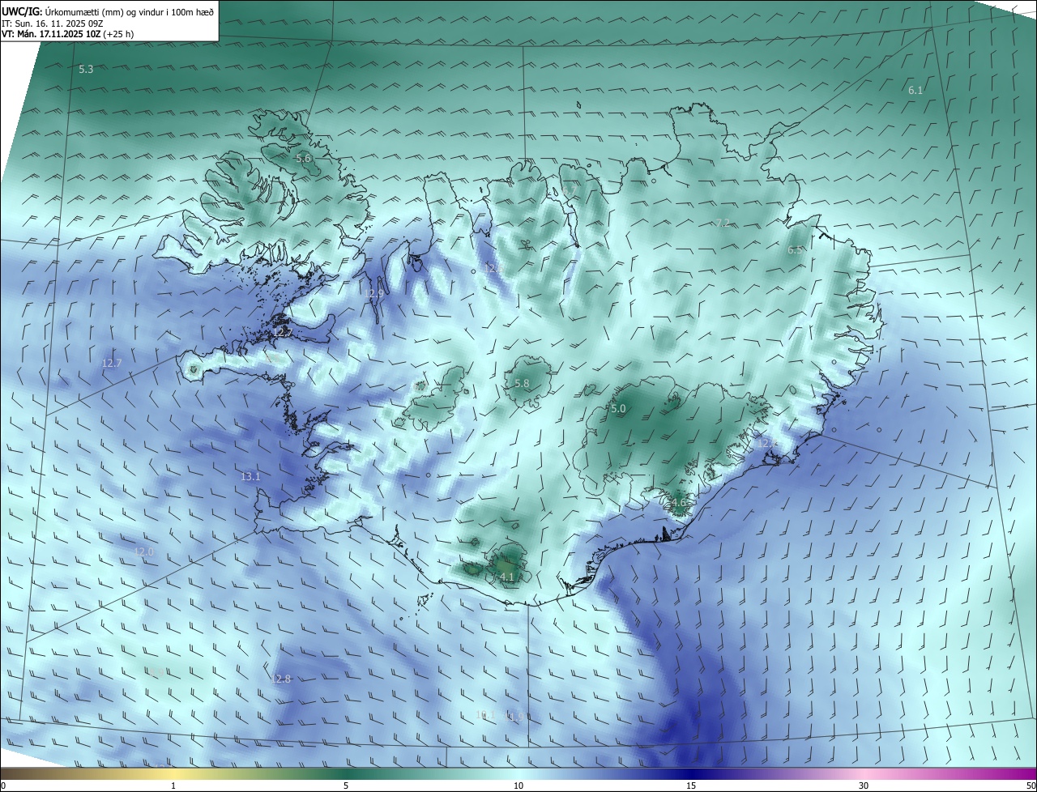Click the "IT: Sun. 16. 11. 2025 09Z" line

tap(53, 23)
